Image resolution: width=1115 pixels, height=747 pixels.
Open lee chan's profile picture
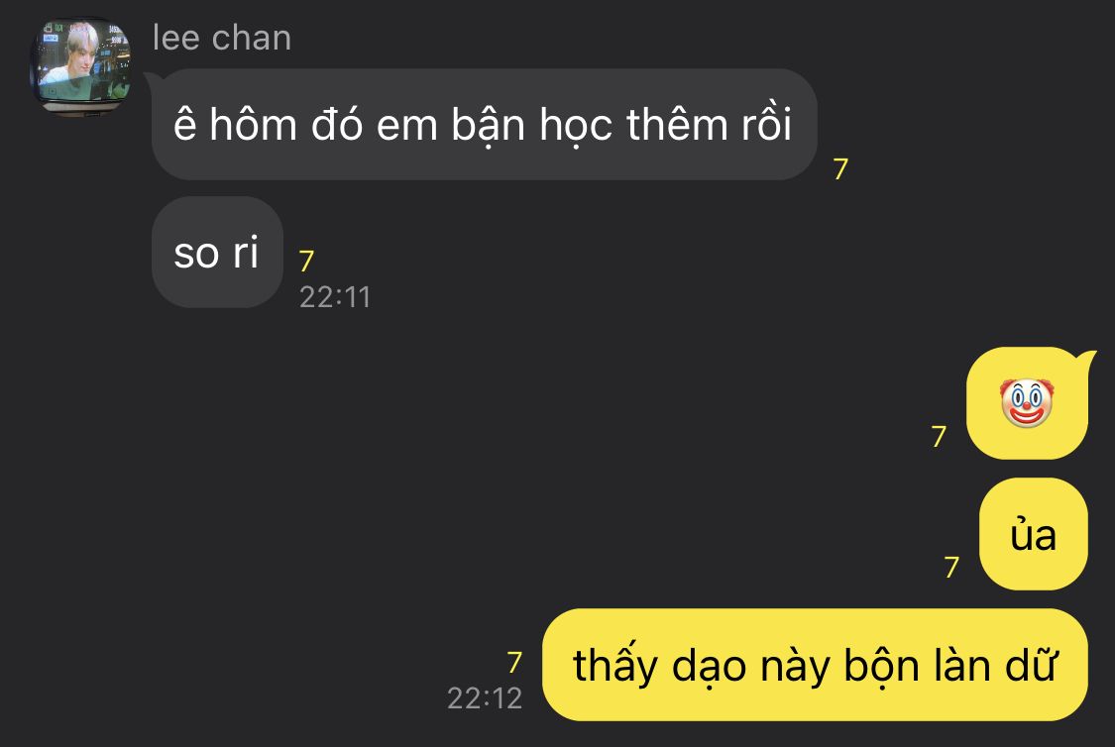pyautogui.click(x=80, y=65)
